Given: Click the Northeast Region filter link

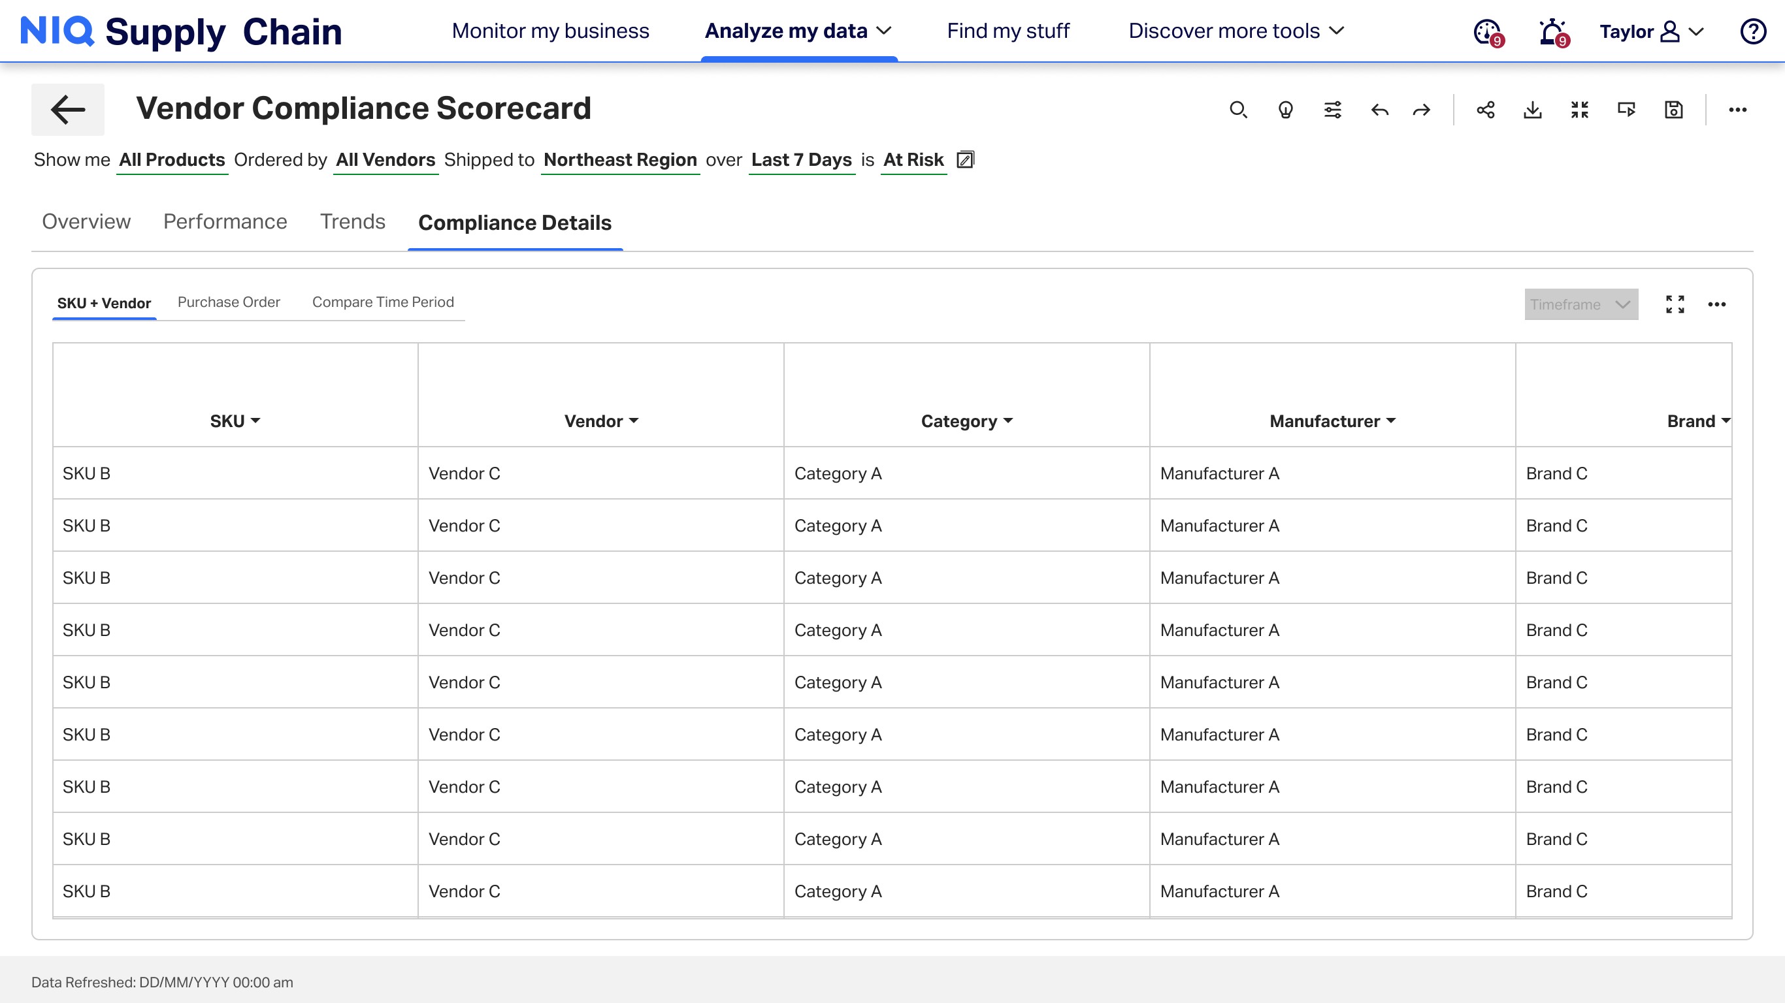Looking at the screenshot, I should pos(619,160).
